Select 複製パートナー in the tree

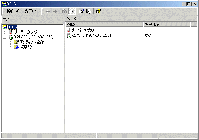[31, 47]
